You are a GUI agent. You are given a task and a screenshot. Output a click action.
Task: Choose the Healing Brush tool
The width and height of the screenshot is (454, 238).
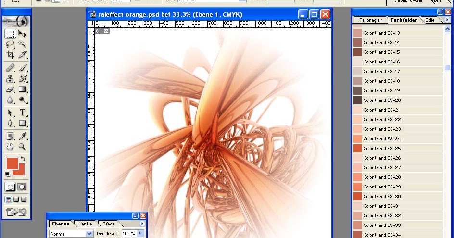10,68
